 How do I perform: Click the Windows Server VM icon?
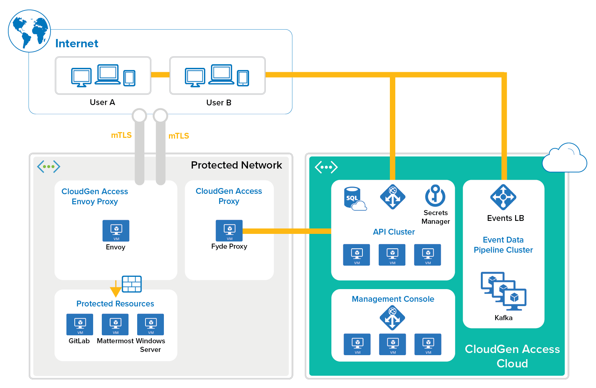click(151, 324)
